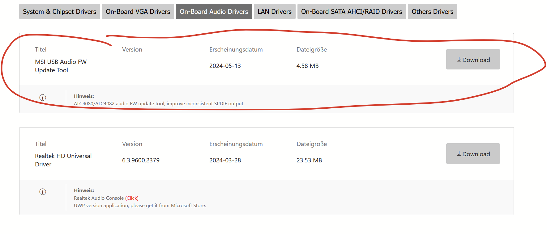The width and height of the screenshot is (547, 234).
Task: Select the On-Board Audio Drivers tab
Action: (x=214, y=11)
